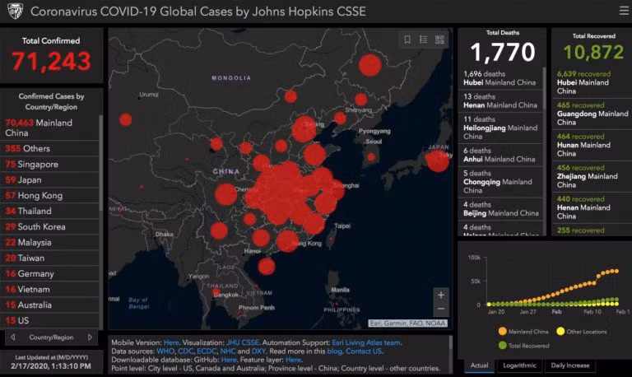This screenshot has height=377, width=632.
Task: Switch chart to the Logarithmic tab
Action: [519, 365]
